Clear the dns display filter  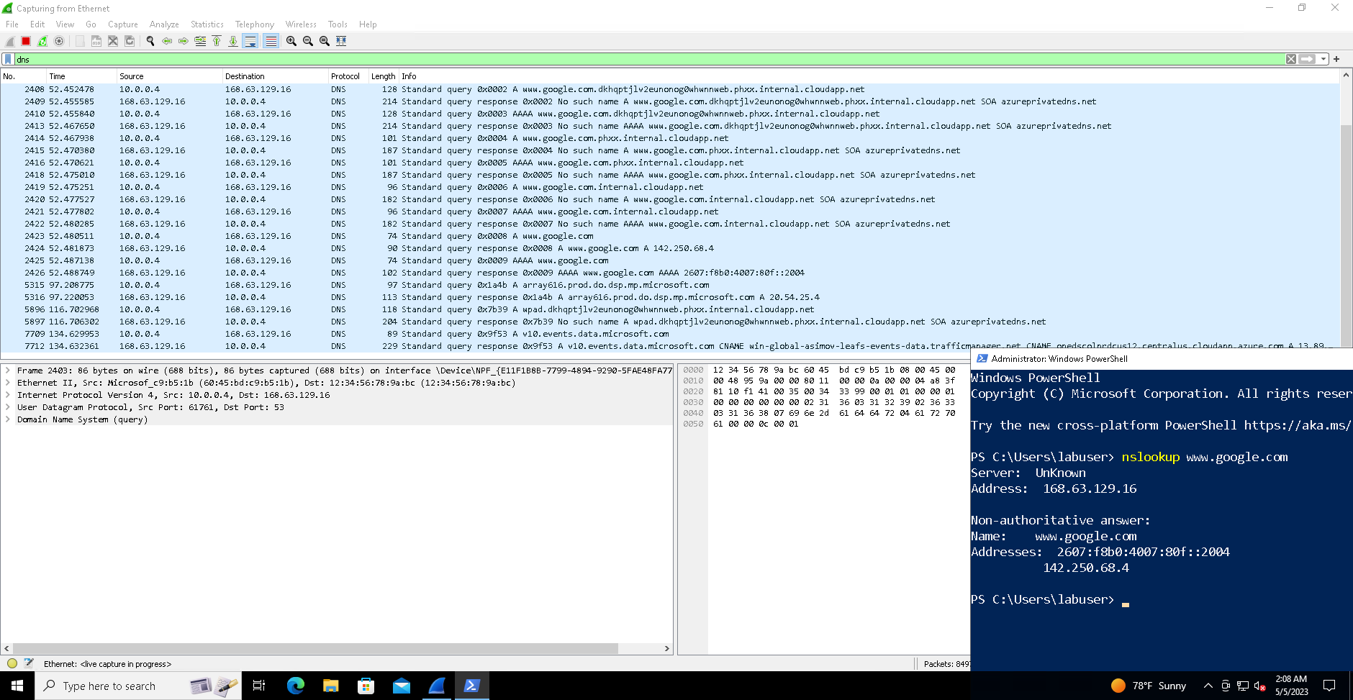tap(1290, 59)
